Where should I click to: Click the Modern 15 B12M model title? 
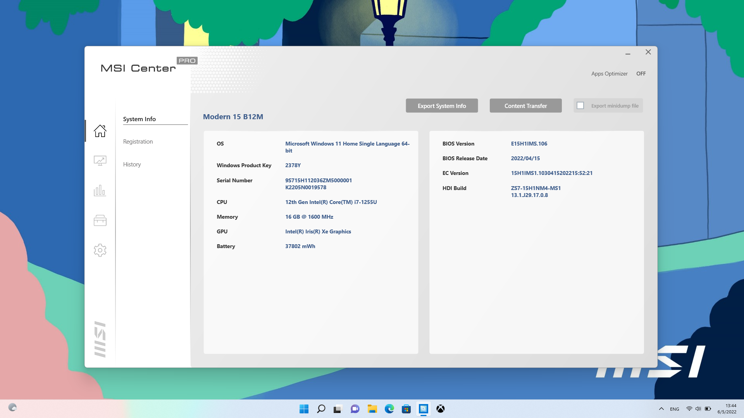coord(233,117)
